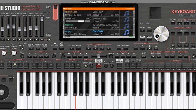This screenshot has height=110, width=196.
Task: Toggle the Drum Mute button
Action: pyautogui.click(x=45, y=49)
